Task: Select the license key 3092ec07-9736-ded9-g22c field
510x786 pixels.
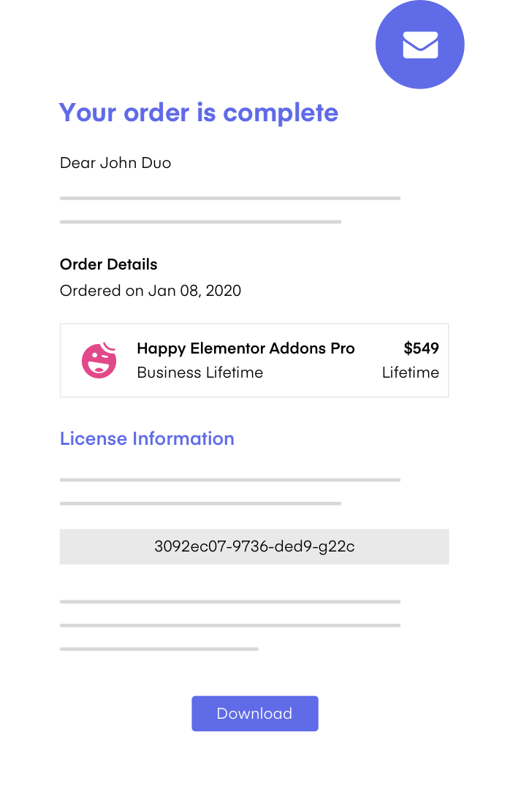Action: point(254,546)
